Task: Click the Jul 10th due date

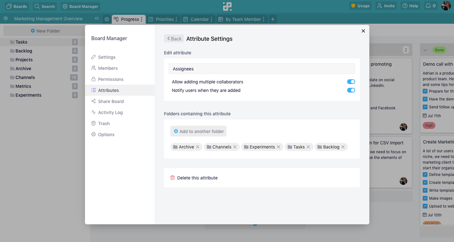Action: (432, 215)
